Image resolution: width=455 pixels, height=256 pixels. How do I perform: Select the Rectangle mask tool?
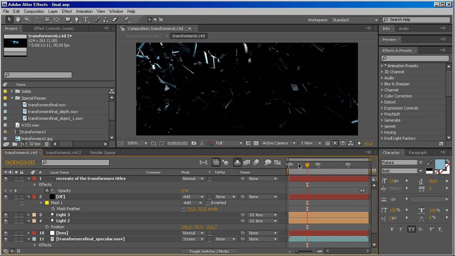coord(68,20)
